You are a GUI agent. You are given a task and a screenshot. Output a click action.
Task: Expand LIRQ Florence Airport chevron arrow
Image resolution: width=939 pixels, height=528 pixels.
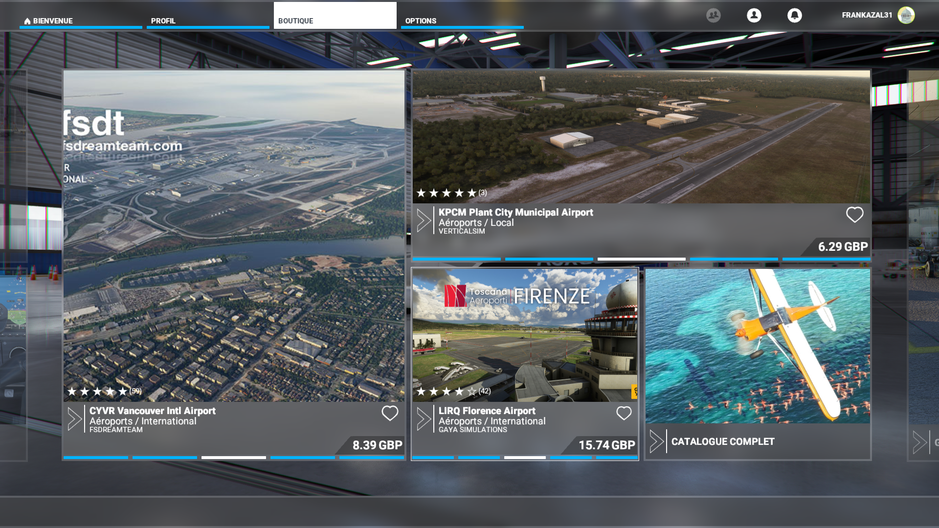tap(424, 419)
